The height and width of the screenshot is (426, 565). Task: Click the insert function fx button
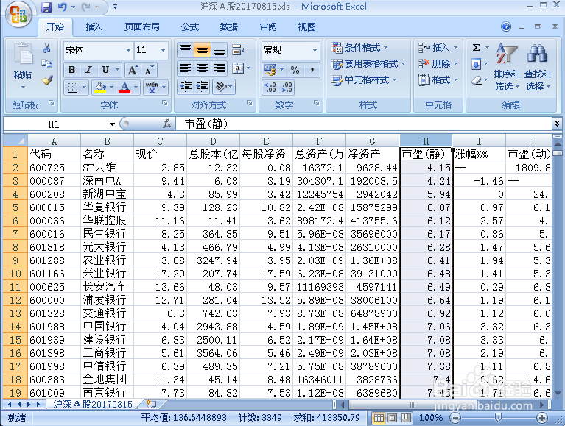[x=166, y=124]
